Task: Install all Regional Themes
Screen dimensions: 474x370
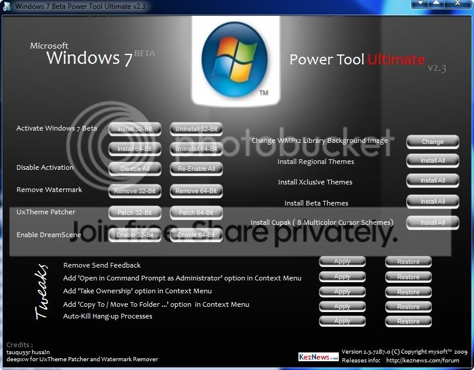Action: tap(432, 160)
